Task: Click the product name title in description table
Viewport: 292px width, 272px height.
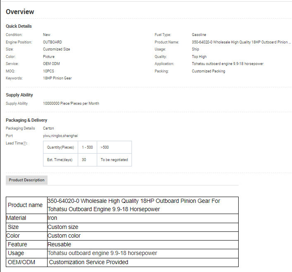Action: 134,205
